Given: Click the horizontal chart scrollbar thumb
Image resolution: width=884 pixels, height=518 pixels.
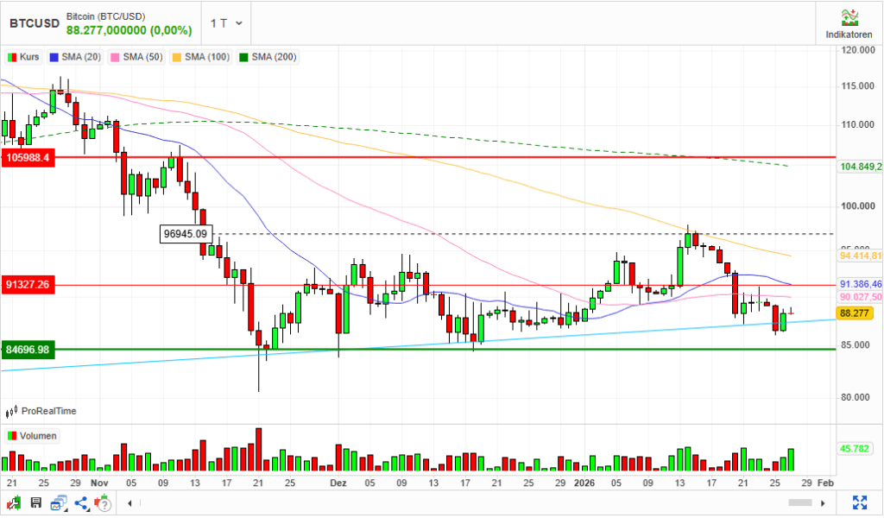Looking at the screenshot, I should (800, 502).
